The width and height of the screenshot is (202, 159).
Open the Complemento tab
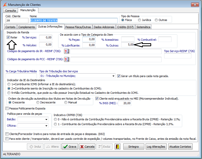click(27, 27)
